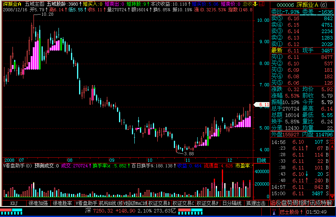Click the 01:50:49 clock in status bar
Image resolution: width=336 pixels, height=217 pixels.
316,212
